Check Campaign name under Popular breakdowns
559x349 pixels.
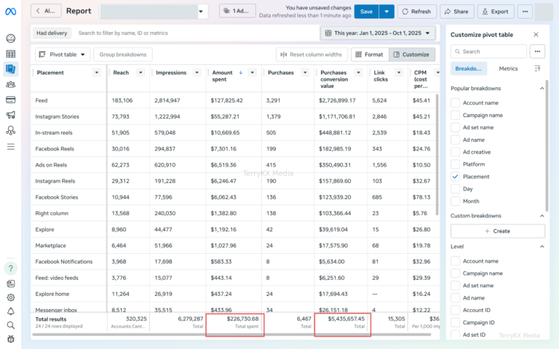[x=455, y=115]
